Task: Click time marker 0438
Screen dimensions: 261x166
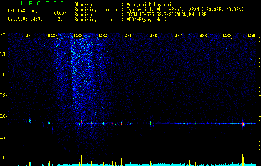Action: (202, 36)
